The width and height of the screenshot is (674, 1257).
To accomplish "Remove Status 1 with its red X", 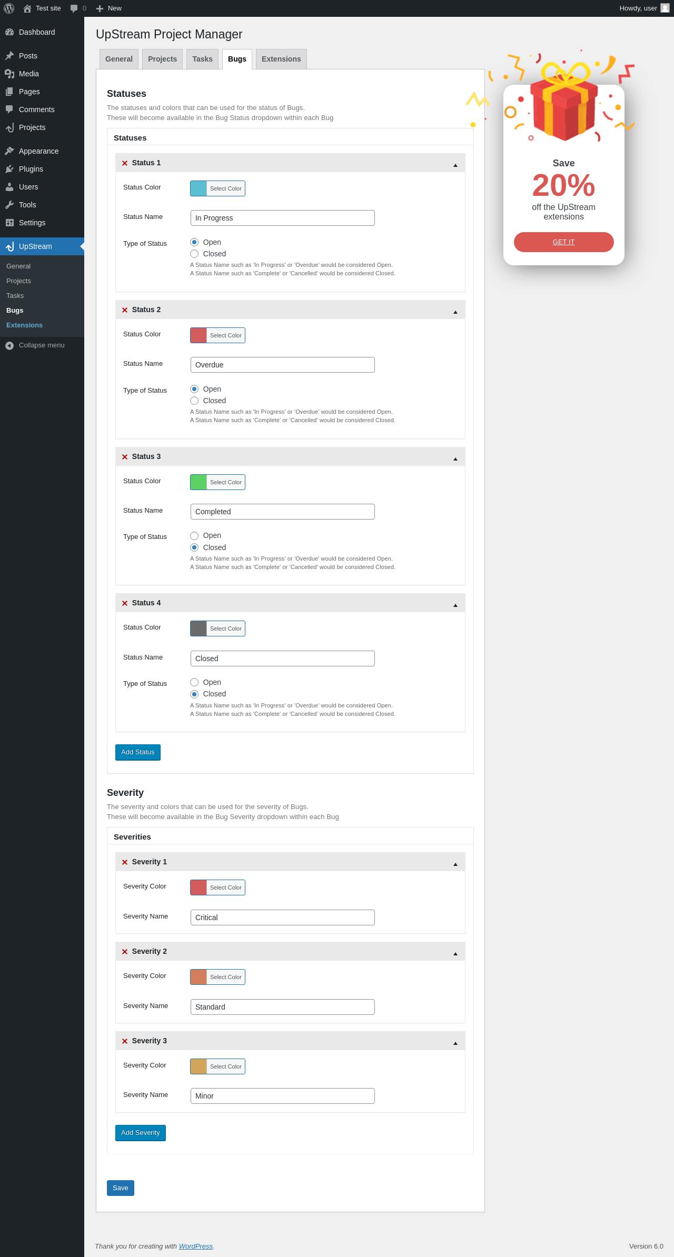I will coord(125,163).
